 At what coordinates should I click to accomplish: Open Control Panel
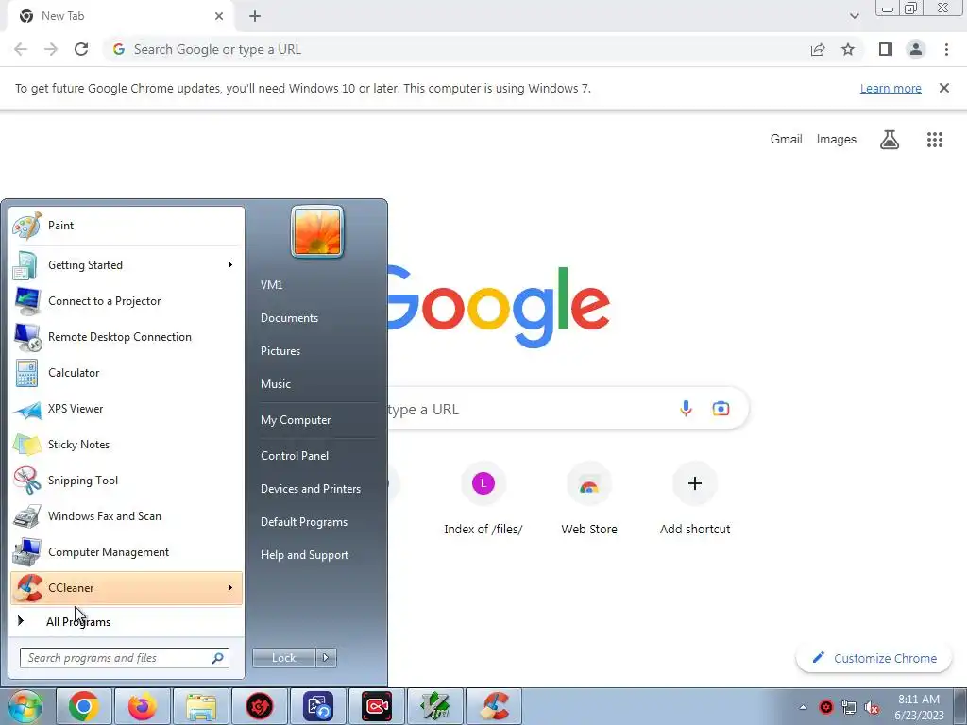pyautogui.click(x=295, y=456)
